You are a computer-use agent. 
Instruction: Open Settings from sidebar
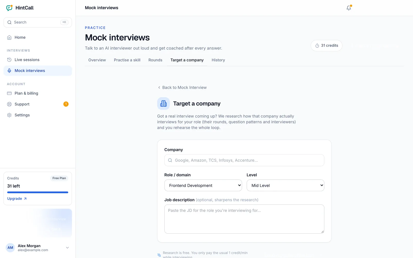click(x=38, y=115)
